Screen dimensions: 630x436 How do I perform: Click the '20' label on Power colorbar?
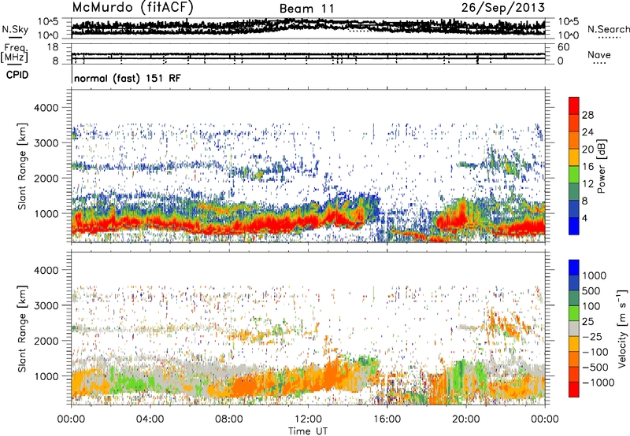587,150
